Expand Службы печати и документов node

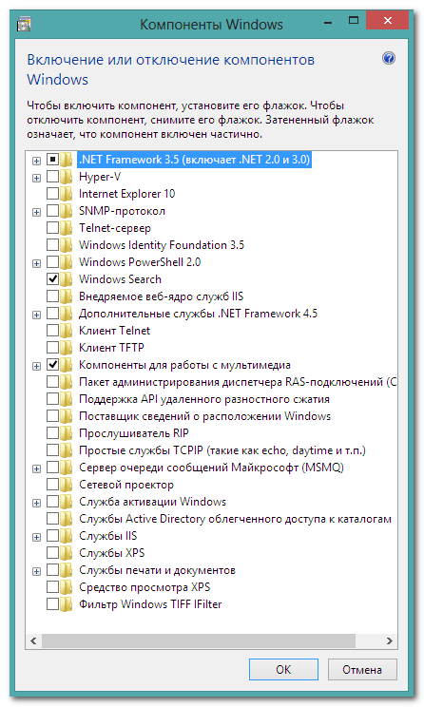point(36,572)
